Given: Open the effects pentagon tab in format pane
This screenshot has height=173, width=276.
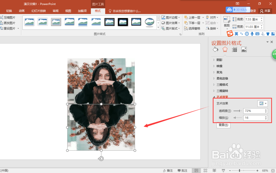Looking at the screenshot, I should point(225,50).
